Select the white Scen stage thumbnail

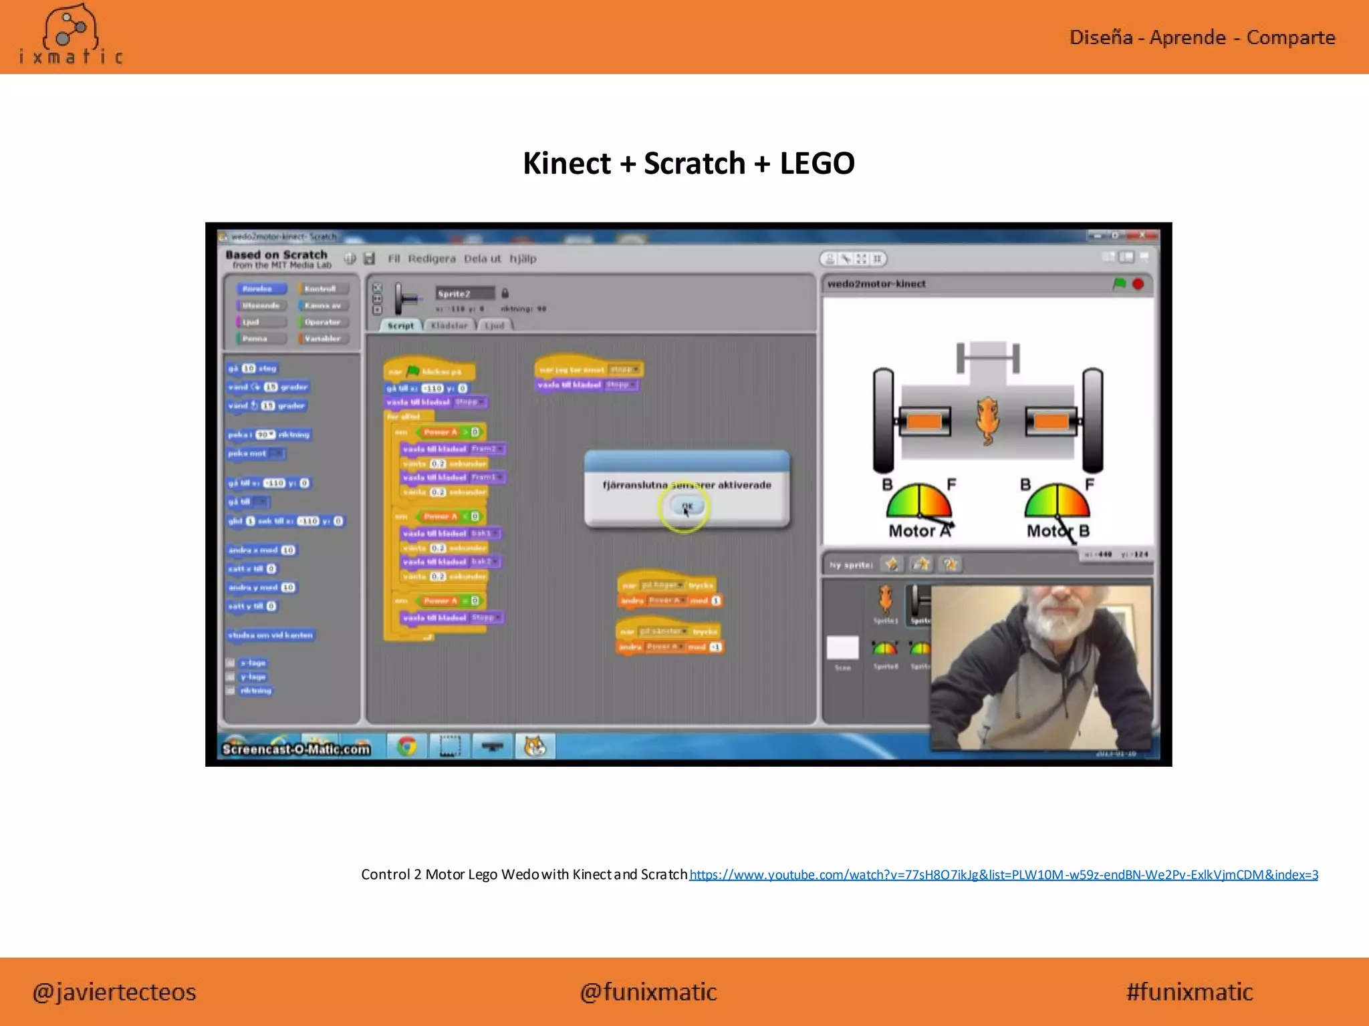tap(843, 649)
